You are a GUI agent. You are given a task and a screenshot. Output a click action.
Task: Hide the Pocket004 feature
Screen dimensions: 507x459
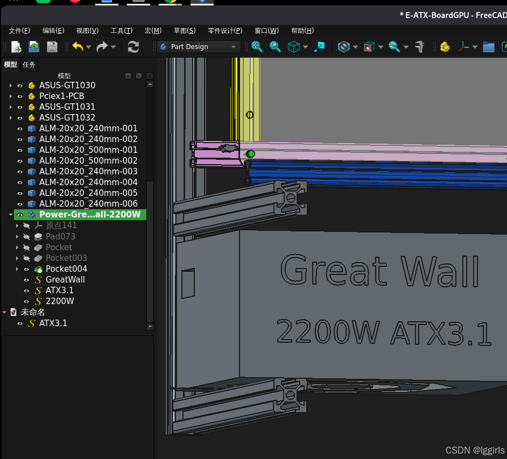tap(26, 269)
